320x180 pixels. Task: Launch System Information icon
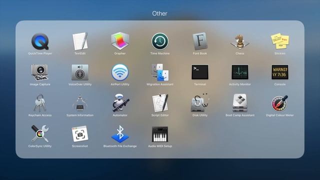80,103
